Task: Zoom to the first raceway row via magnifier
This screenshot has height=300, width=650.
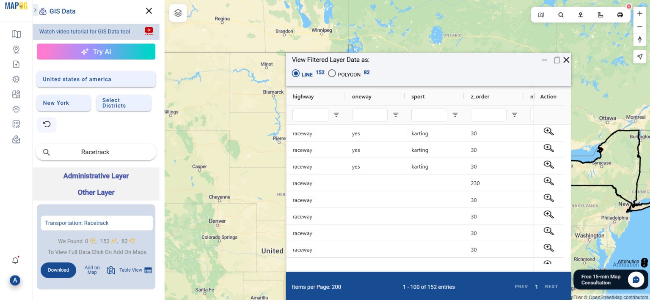Action: pyautogui.click(x=548, y=131)
